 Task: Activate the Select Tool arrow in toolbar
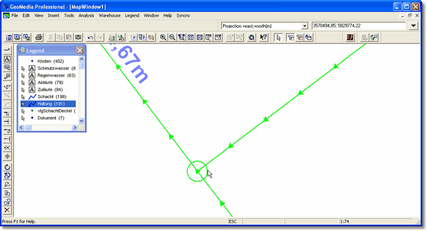click(279, 37)
